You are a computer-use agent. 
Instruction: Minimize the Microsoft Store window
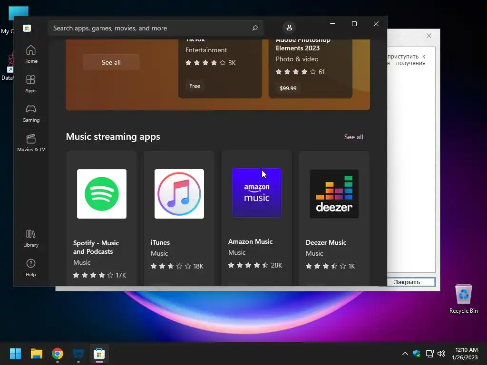tap(332, 24)
